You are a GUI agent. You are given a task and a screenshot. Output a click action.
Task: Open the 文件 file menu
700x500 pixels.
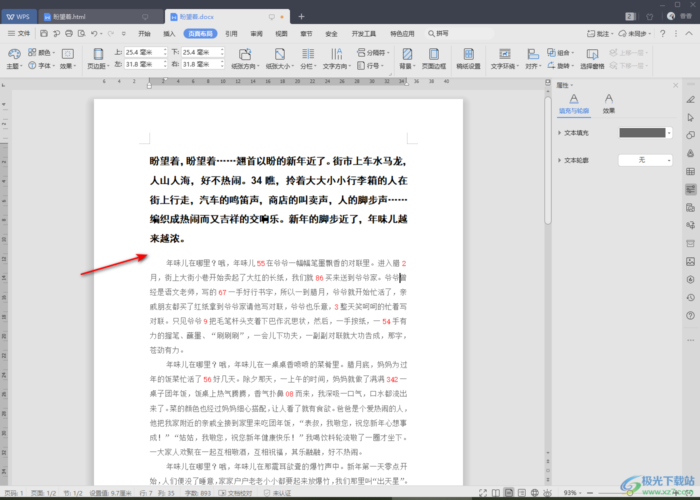(19, 33)
